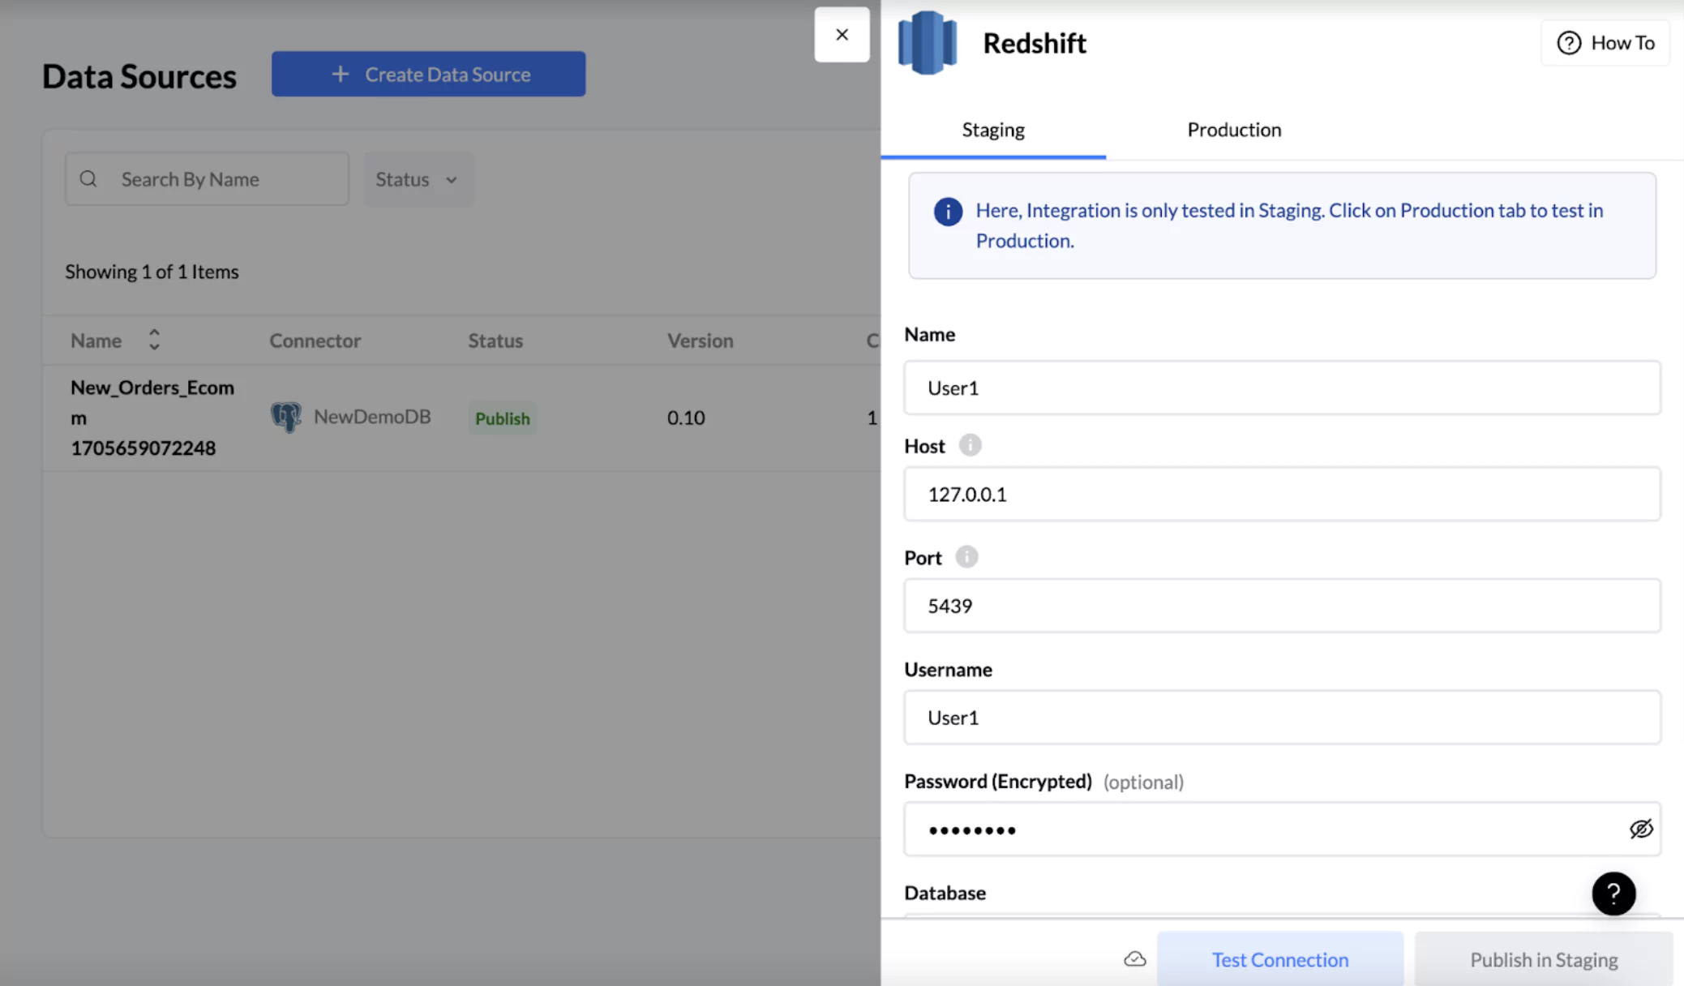Click the Port info icon

pyautogui.click(x=966, y=557)
